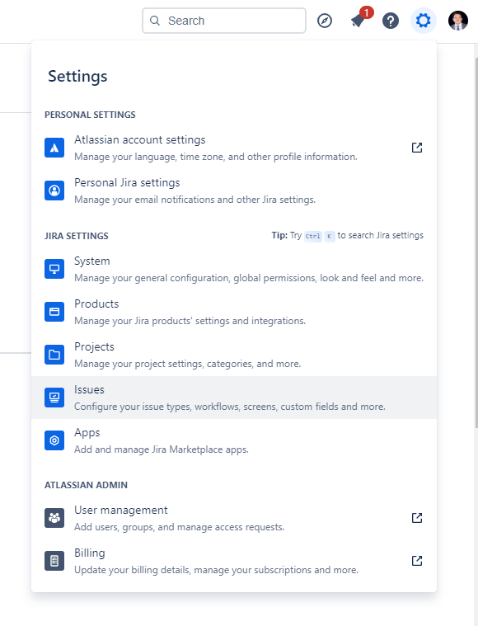Click the settings gear icon
The width and height of the screenshot is (478, 626).
(423, 21)
